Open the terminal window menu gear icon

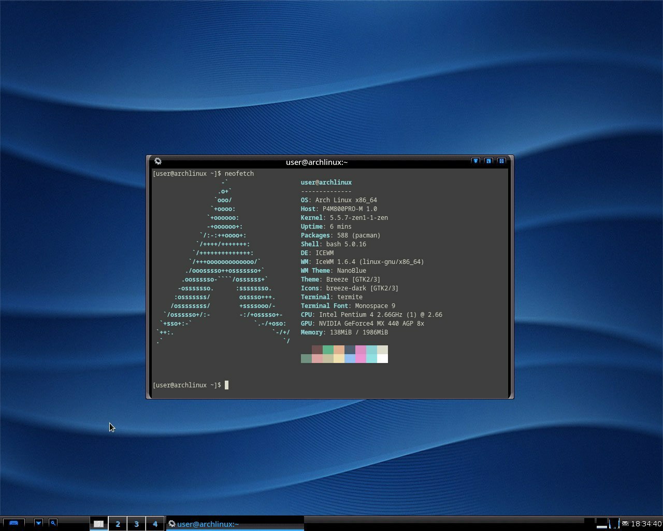(x=158, y=162)
